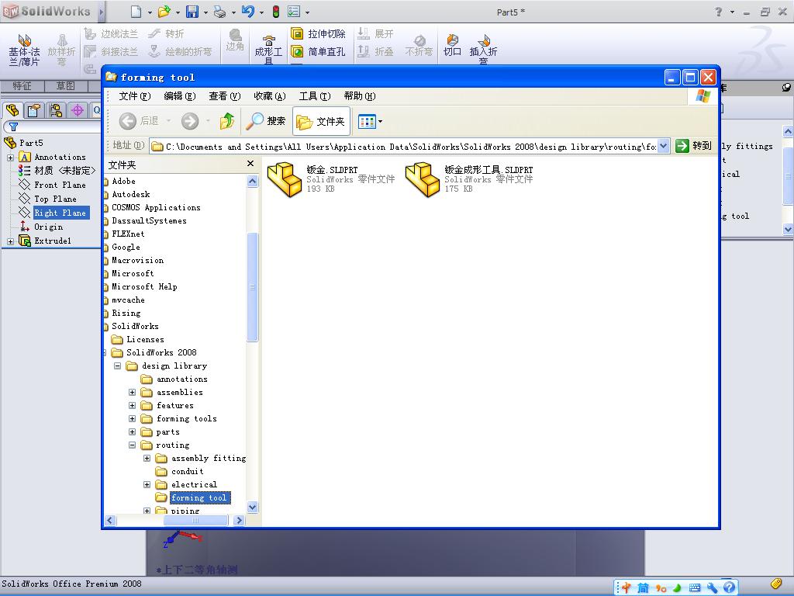Select the Licenses folder
The image size is (794, 596).
click(138, 339)
